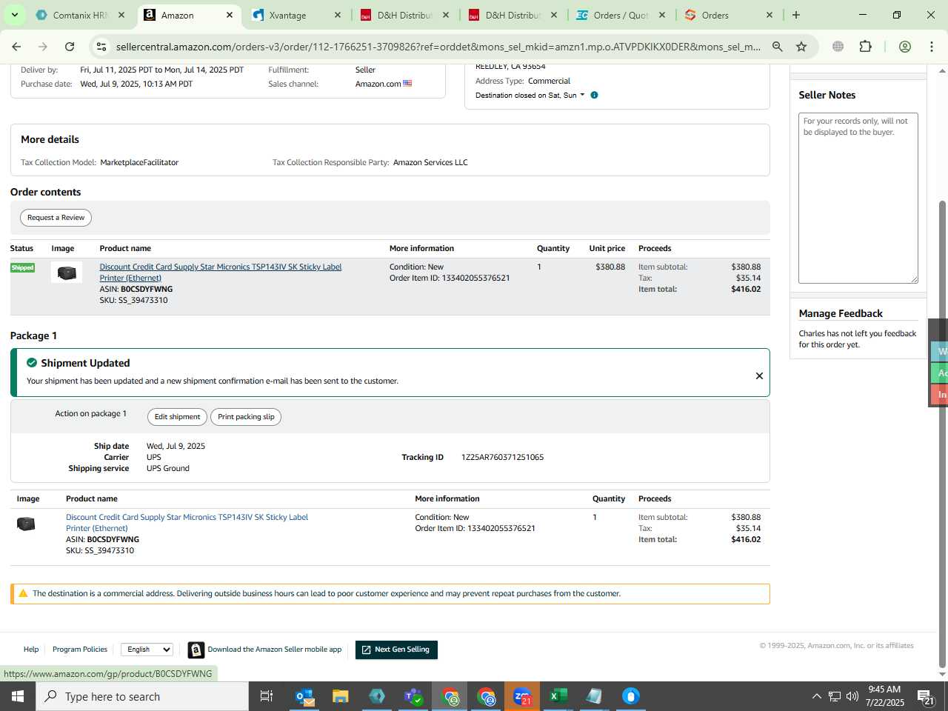Open the English language dropdown
Image resolution: width=948 pixels, height=711 pixels.
(147, 650)
